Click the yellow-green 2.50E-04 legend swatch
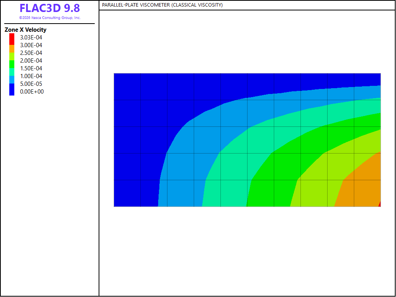Screen dimensions: 396x297 coord(12,56)
